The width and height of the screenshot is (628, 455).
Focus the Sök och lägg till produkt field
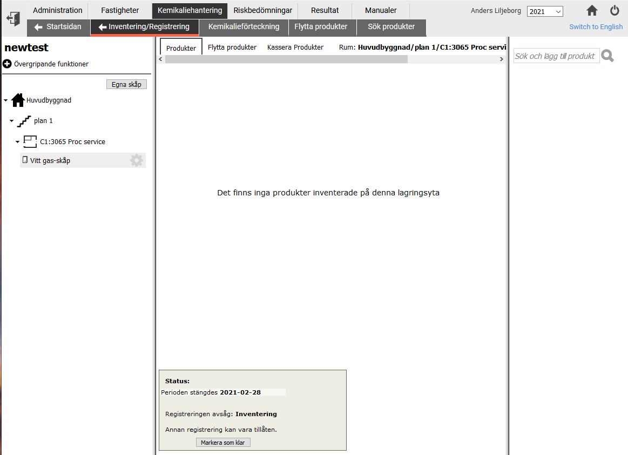click(556, 56)
